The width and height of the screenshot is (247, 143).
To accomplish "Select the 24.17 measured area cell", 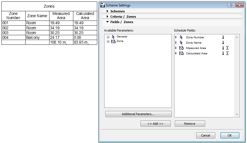I will [x=61, y=37].
